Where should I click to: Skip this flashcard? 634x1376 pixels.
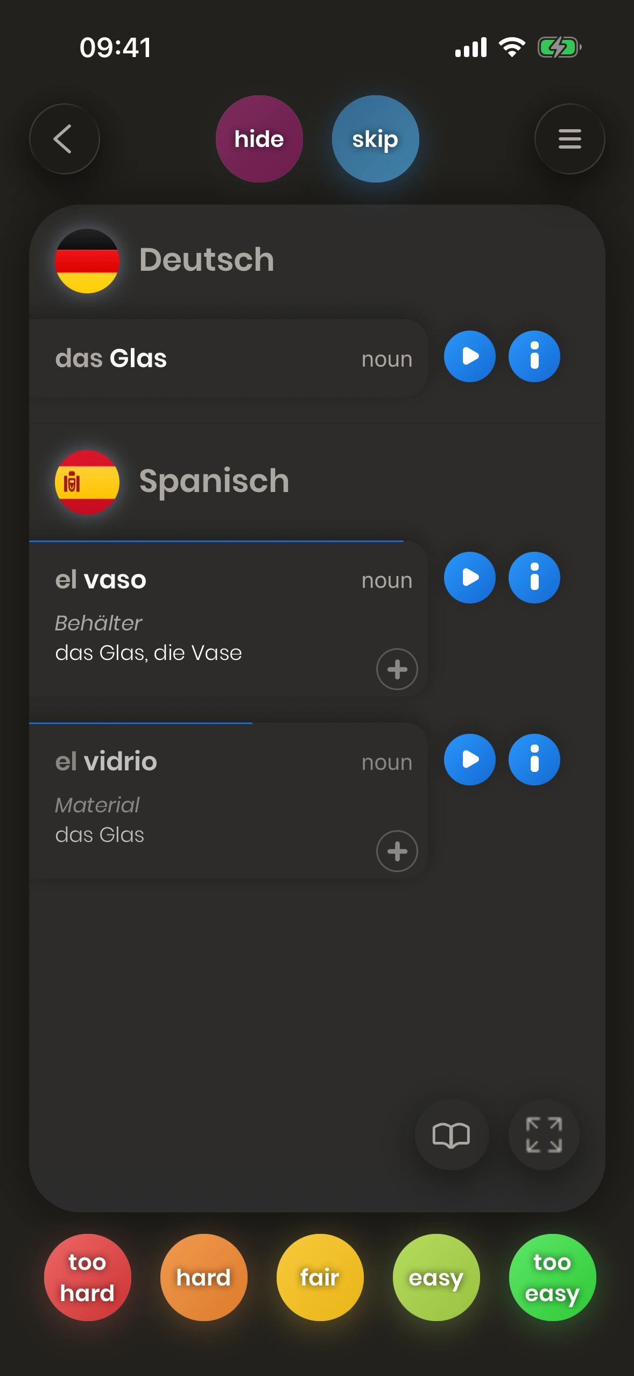(375, 139)
